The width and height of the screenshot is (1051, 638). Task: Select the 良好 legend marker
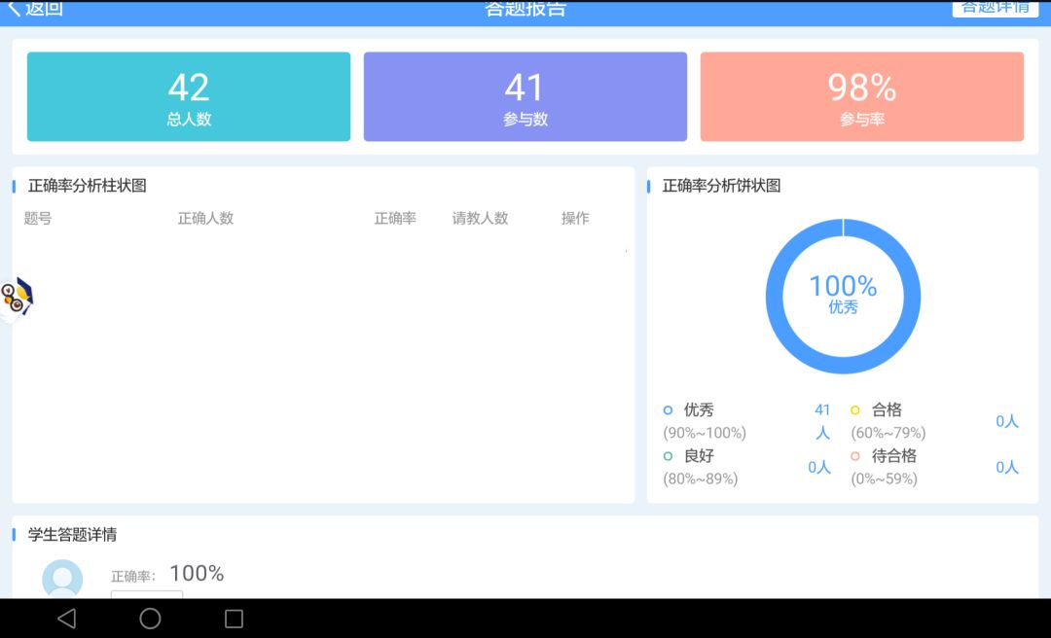tap(668, 456)
